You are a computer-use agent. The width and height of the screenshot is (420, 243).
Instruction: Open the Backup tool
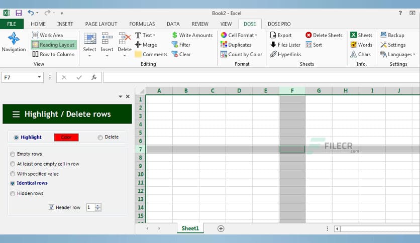(x=392, y=35)
